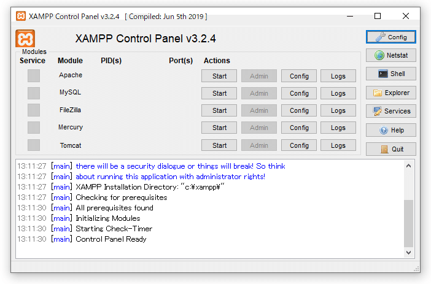Image resolution: width=431 pixels, height=284 pixels.
Task: Start the Apache module
Action: point(219,76)
